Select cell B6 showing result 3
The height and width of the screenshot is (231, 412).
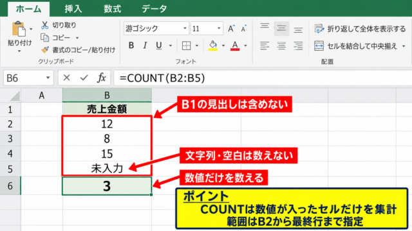click(x=107, y=186)
